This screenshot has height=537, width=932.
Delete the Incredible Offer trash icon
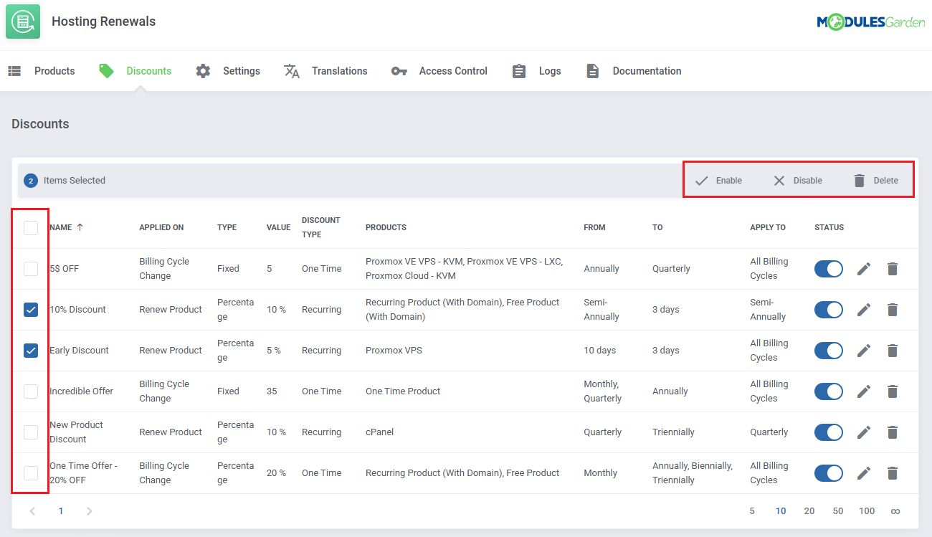893,391
